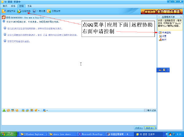The width and height of the screenshot is (184, 137).
Task: Open send options arrow beside 发送
Action: pos(156,128)
